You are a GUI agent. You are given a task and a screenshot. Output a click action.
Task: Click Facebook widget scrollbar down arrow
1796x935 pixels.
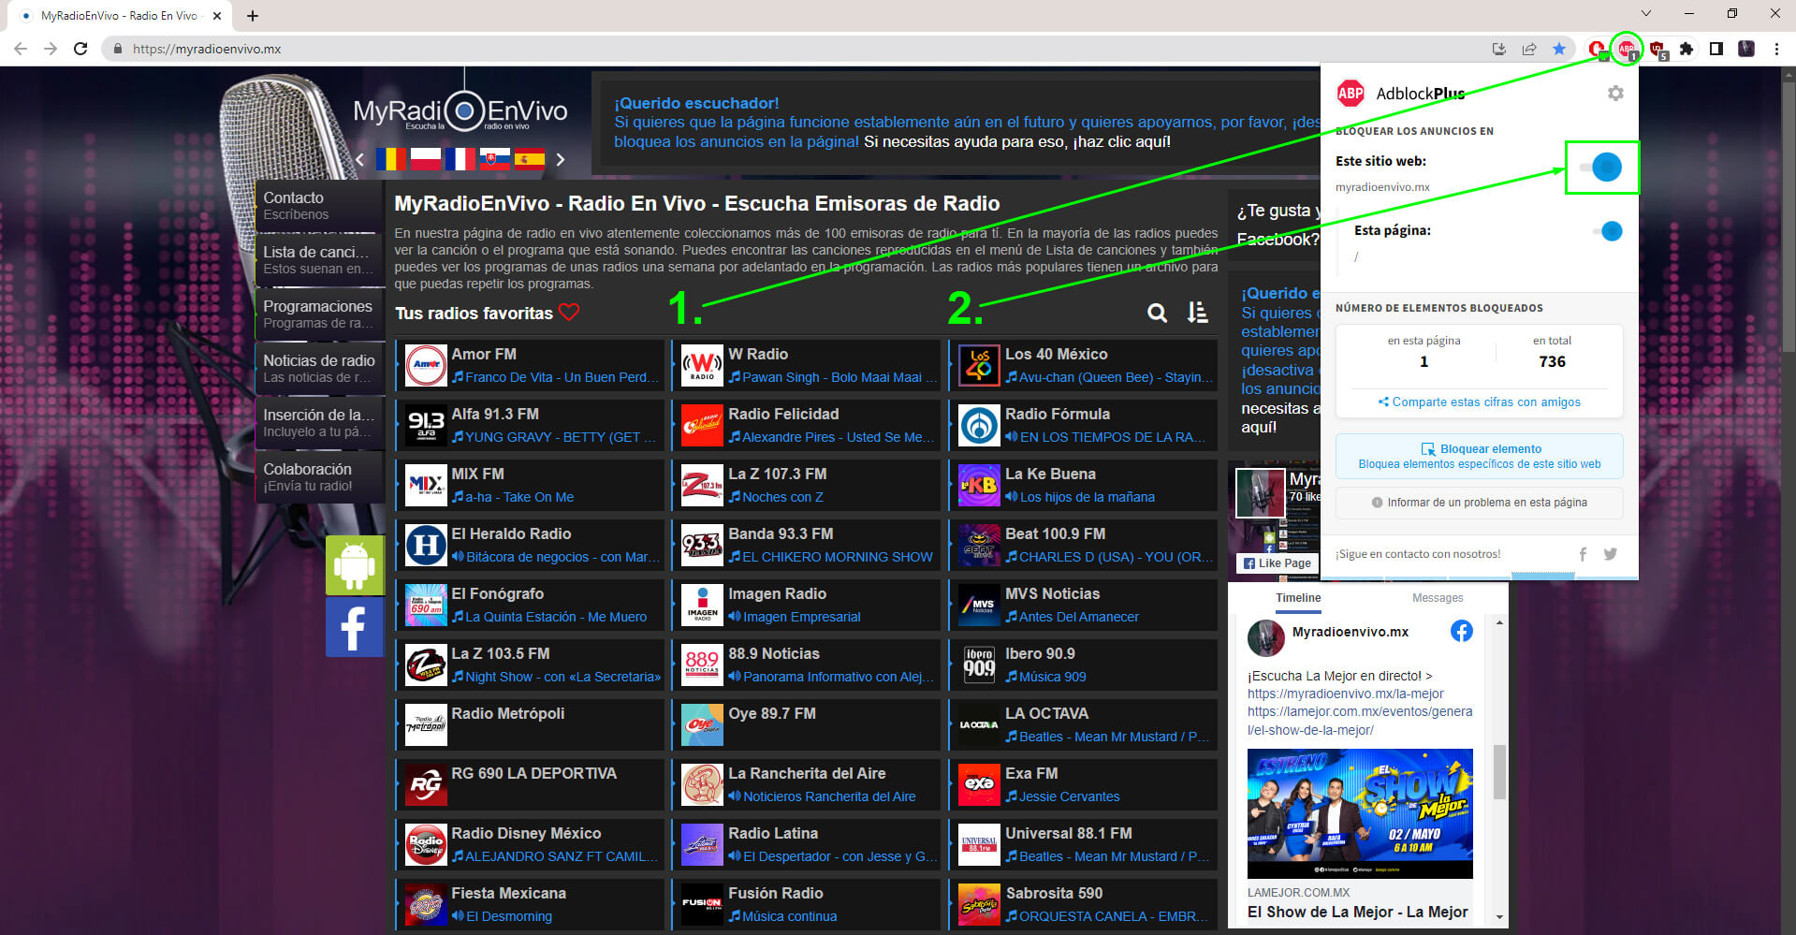[x=1499, y=918]
